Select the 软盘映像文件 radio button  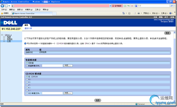pos(27,66)
